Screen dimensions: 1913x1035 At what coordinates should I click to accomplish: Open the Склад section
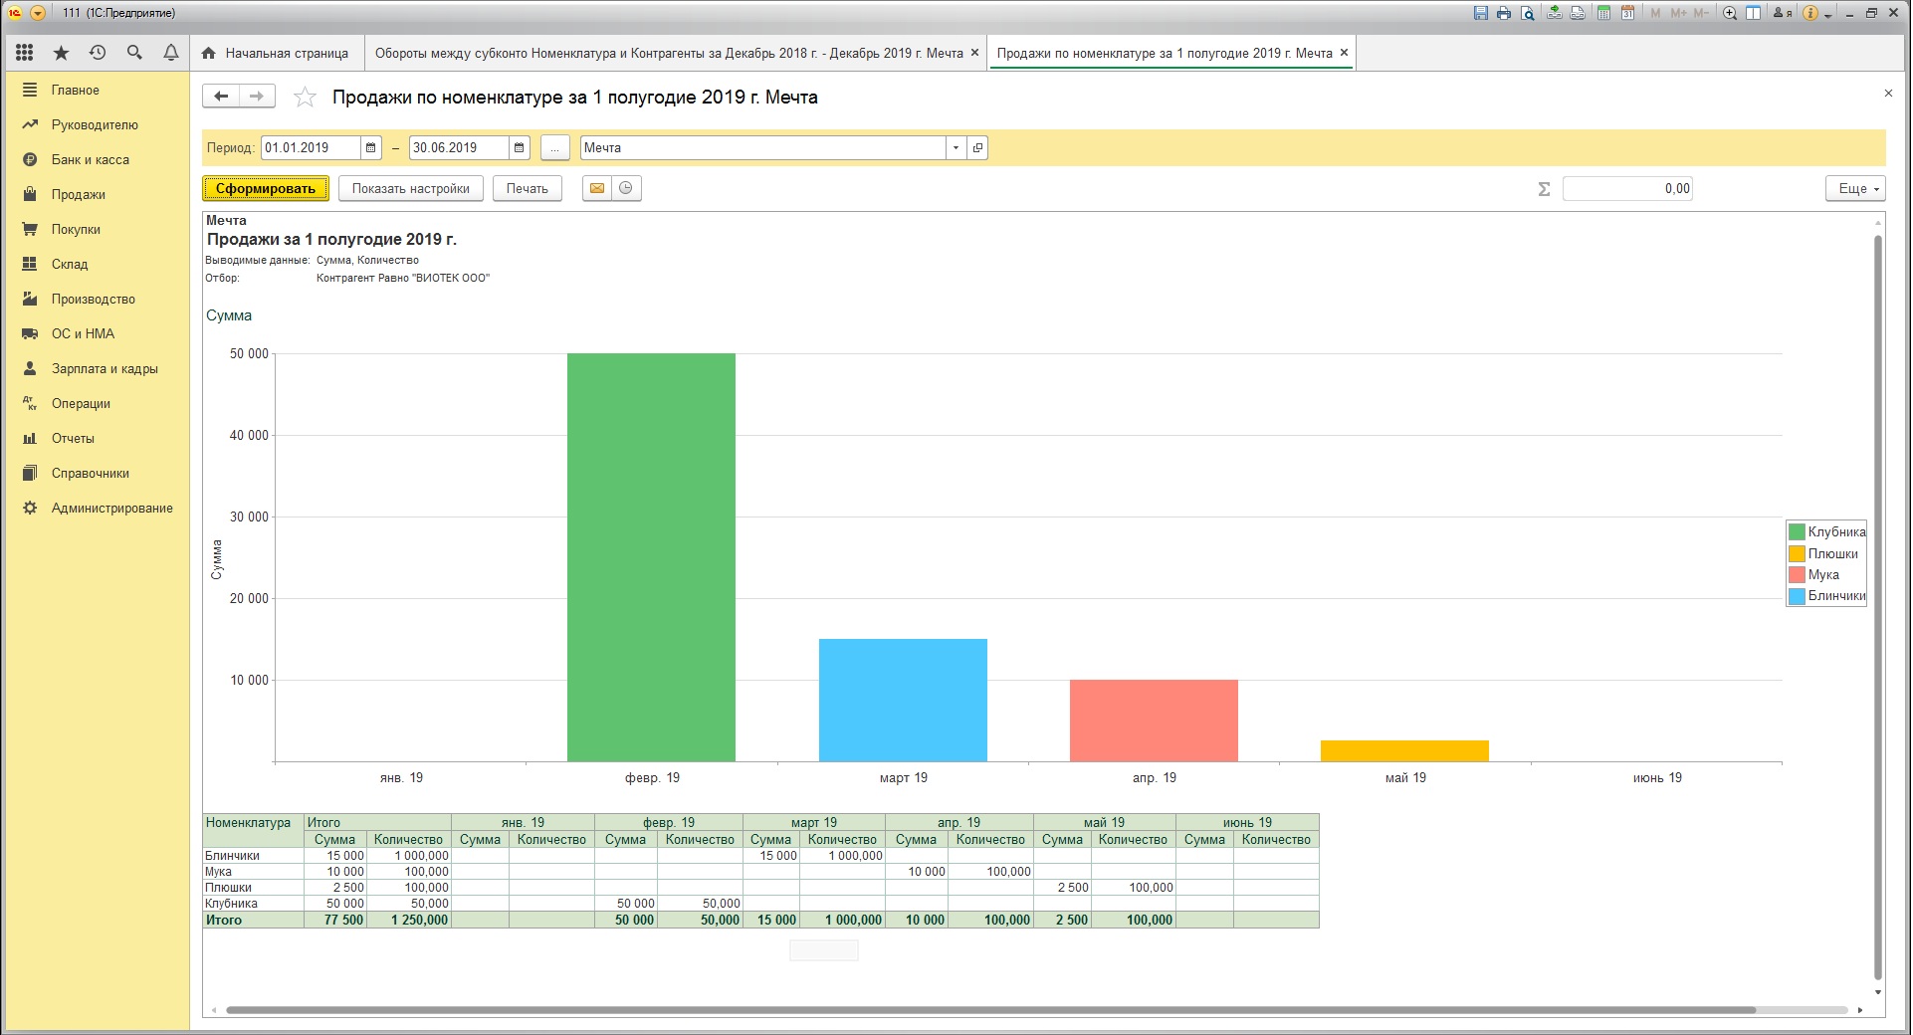(70, 264)
